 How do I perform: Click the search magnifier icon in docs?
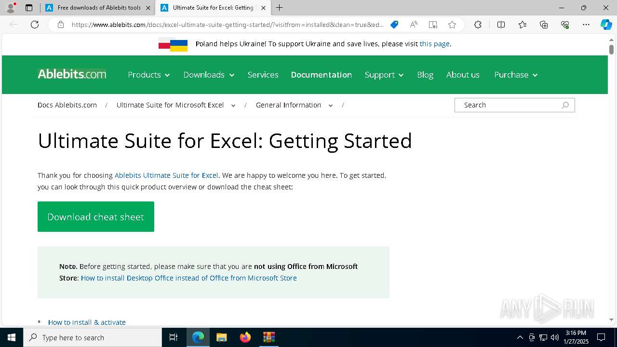[x=565, y=105]
